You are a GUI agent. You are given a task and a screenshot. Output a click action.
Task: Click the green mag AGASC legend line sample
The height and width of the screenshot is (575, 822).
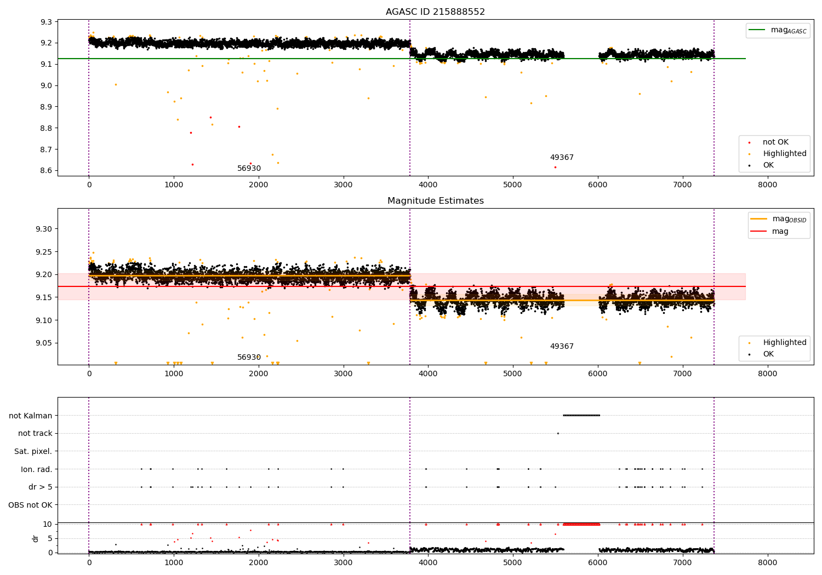point(757,30)
